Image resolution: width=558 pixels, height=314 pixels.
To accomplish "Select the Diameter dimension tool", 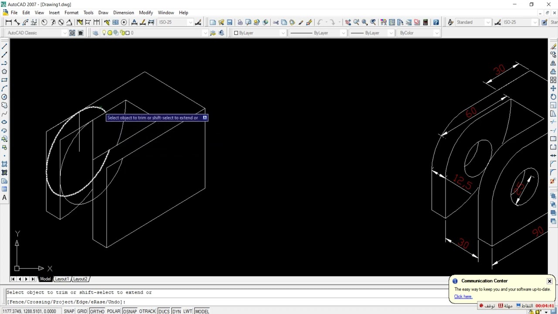I will click(x=61, y=22).
